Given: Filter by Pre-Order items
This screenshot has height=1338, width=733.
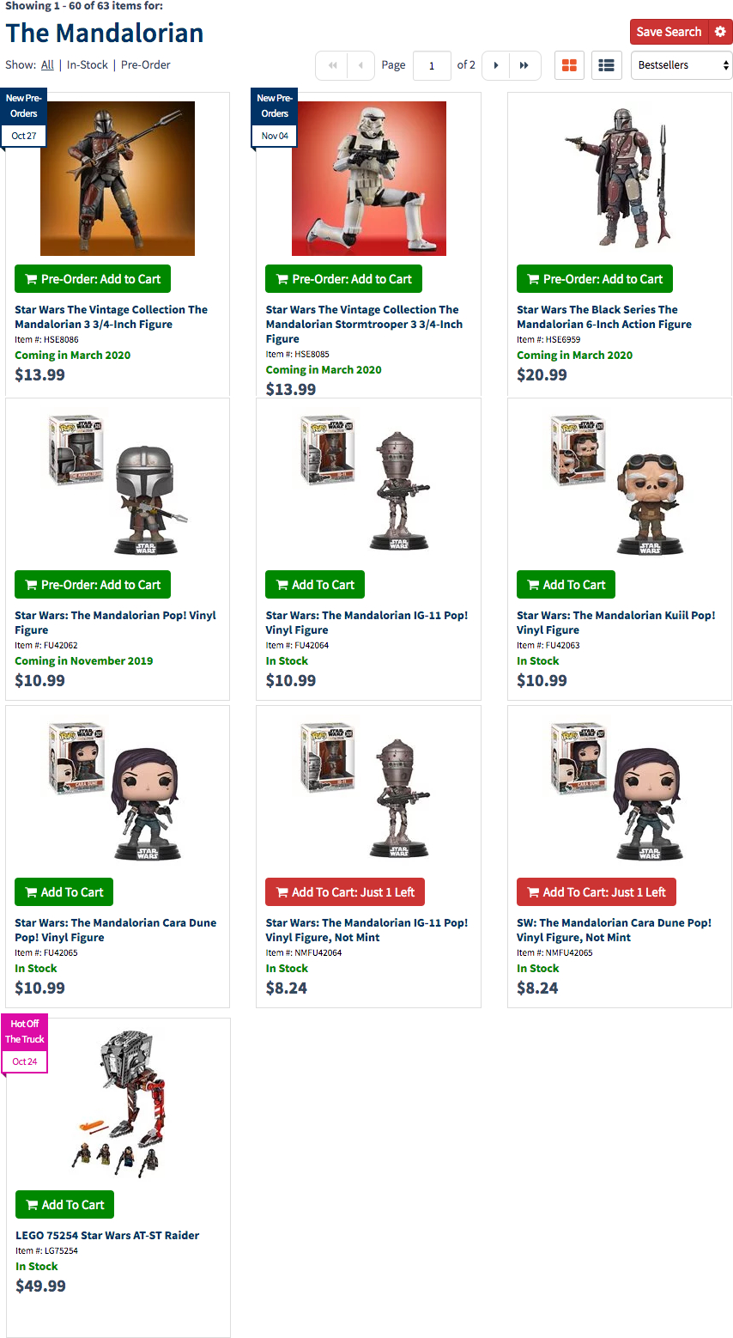Looking at the screenshot, I should pos(146,65).
